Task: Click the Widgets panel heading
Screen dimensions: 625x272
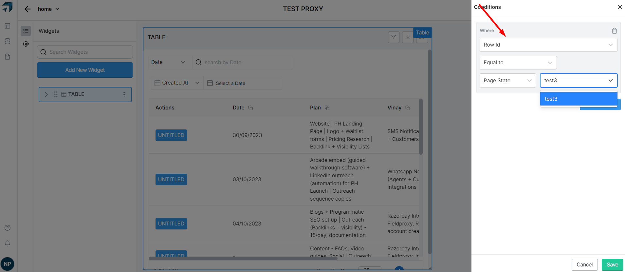Action: click(49, 31)
